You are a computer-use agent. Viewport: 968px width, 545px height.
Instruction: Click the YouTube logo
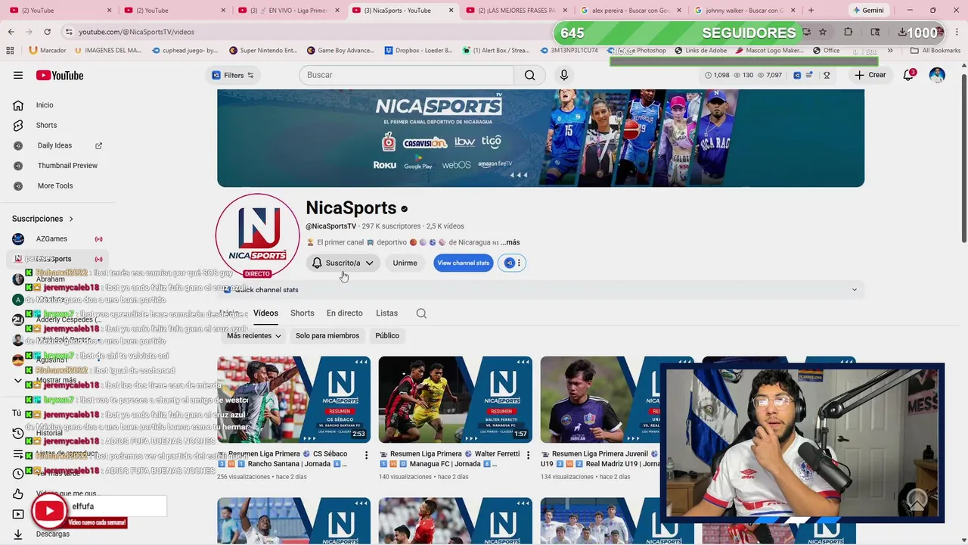click(60, 75)
